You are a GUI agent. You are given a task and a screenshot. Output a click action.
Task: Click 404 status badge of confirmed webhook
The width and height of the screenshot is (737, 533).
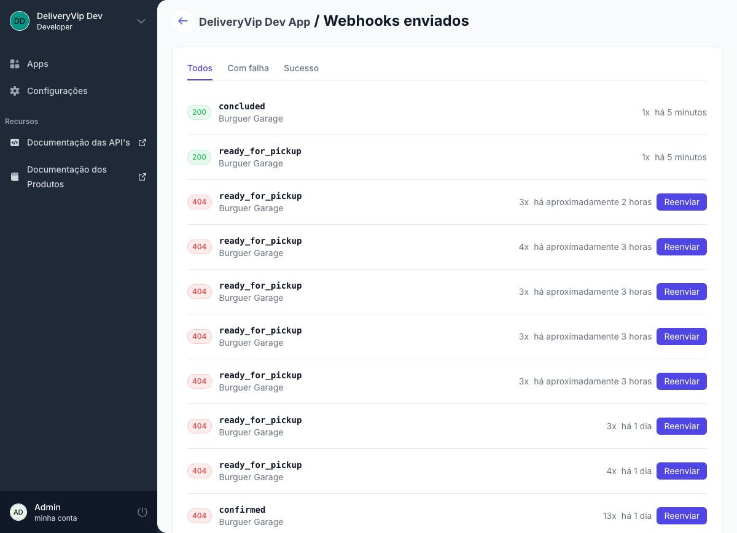(x=199, y=516)
